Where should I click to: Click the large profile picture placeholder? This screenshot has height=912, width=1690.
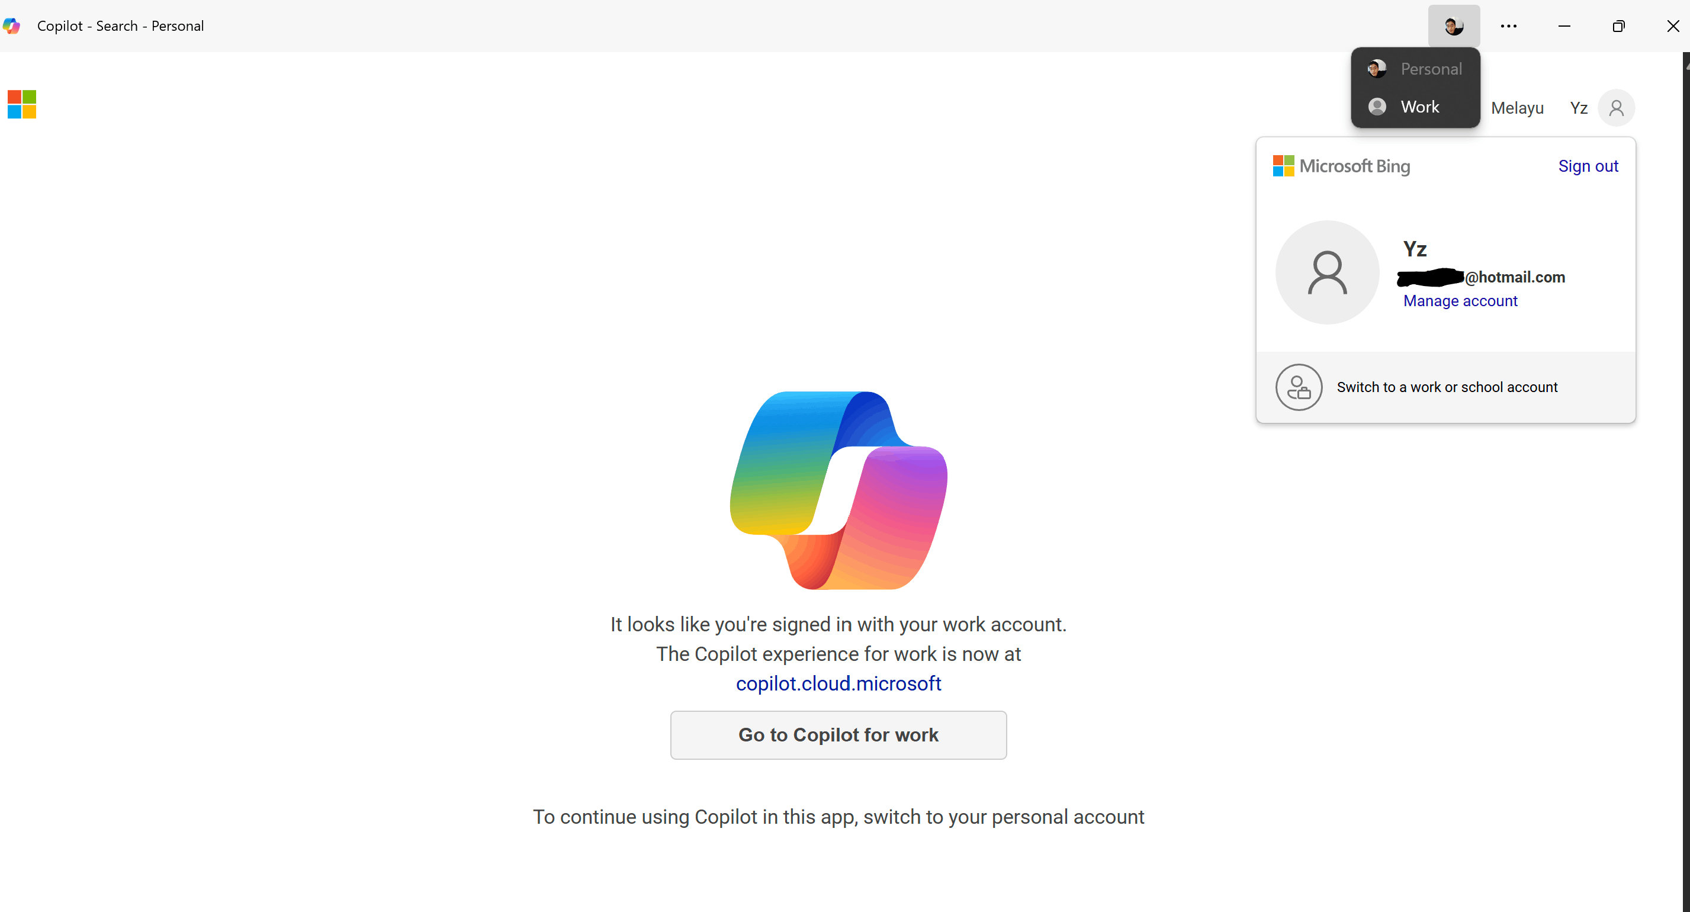[1326, 272]
